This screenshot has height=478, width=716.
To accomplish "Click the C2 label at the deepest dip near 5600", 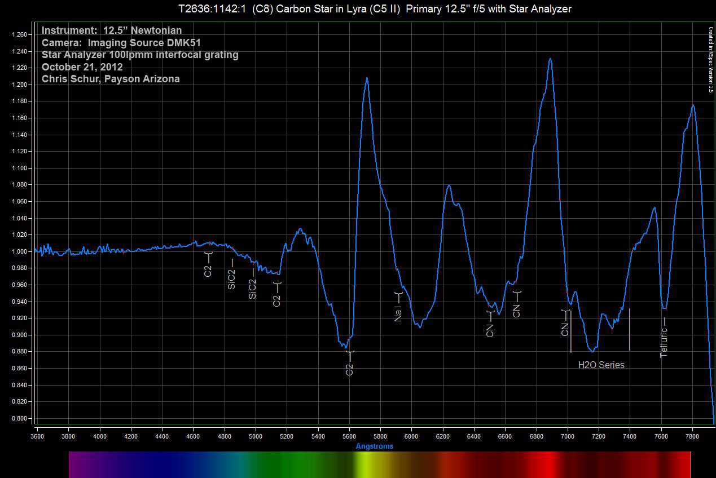I will point(349,369).
